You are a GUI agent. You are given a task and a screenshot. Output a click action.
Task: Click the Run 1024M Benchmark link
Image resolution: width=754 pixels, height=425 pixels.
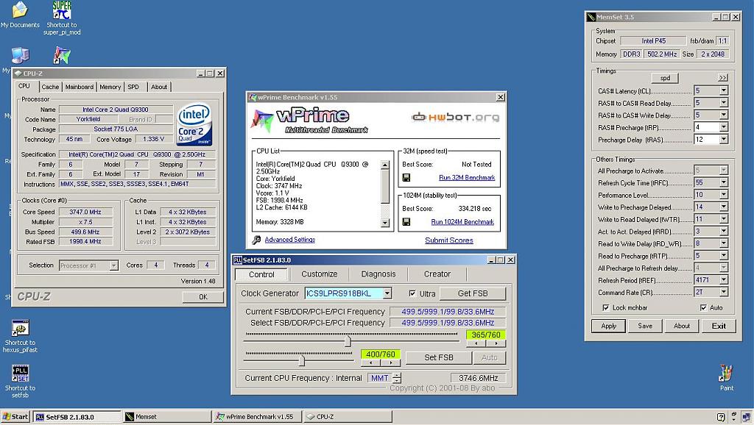[x=462, y=222]
